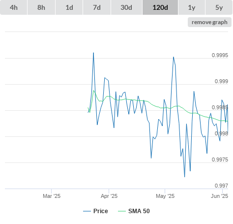Image resolution: width=233 pixels, height=224 pixels.
Task: Show the 1y price range
Action: [192, 7]
